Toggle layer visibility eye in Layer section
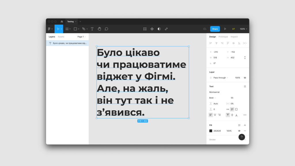The width and height of the screenshot is (295, 166). tap(245, 78)
